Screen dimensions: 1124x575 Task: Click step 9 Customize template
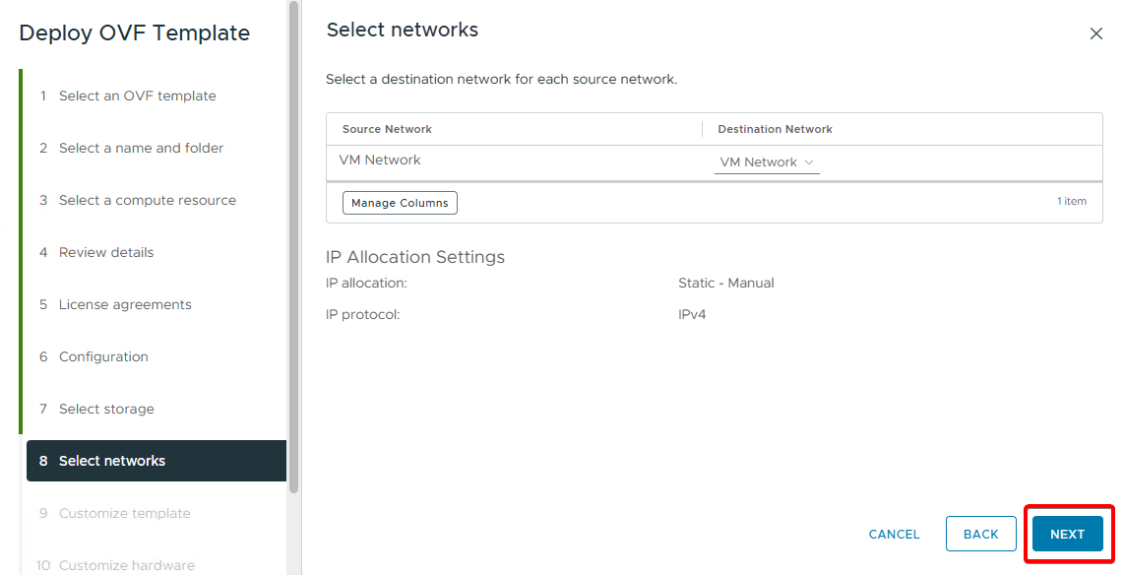click(x=124, y=513)
